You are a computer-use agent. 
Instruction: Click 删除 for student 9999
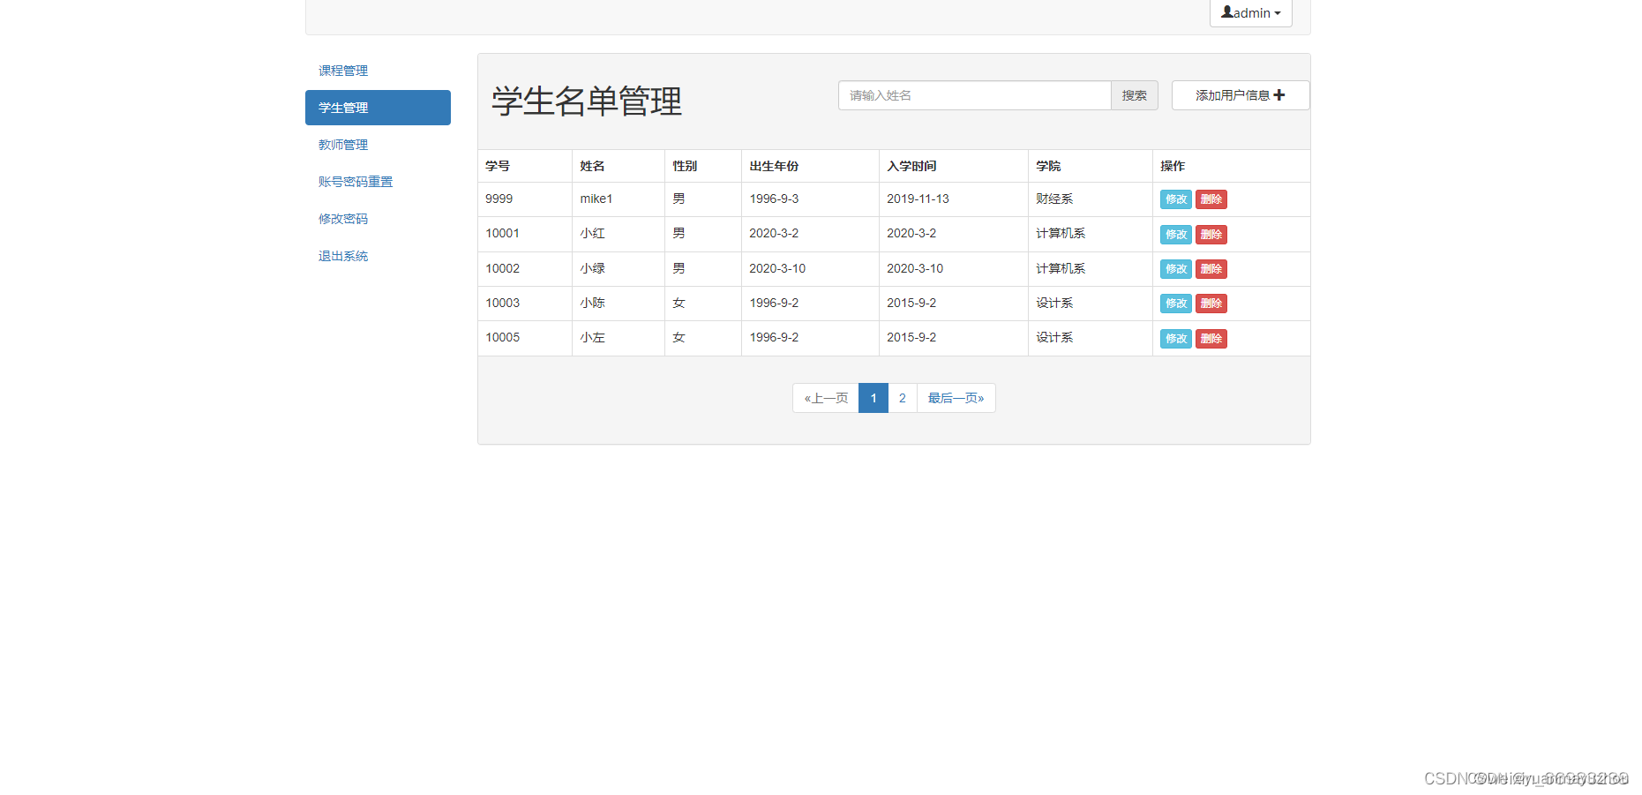click(x=1211, y=199)
